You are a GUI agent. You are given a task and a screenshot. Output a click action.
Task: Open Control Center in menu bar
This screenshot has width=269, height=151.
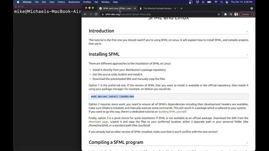tap(227, 2)
